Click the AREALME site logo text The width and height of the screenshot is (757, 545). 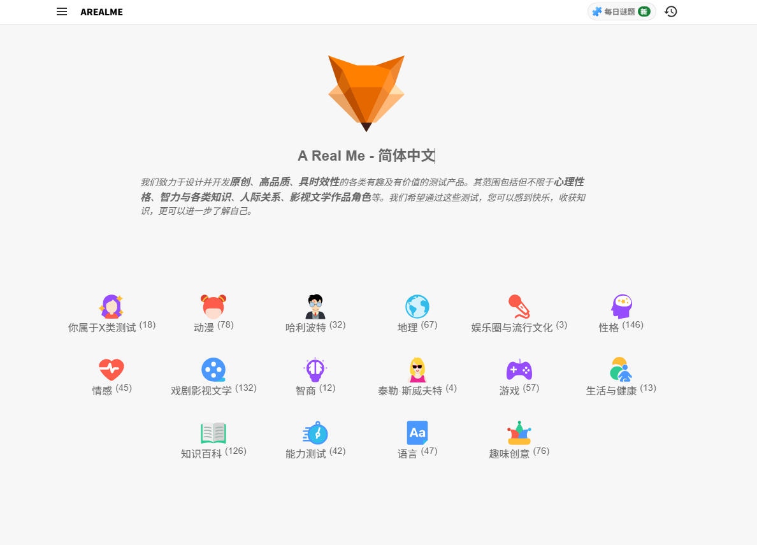[x=101, y=12]
